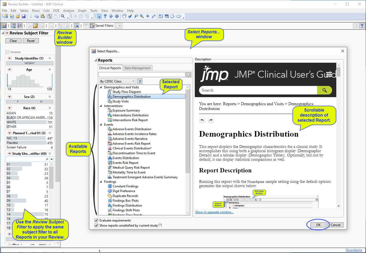Collapse the Demographics and Visits group
366x253 pixels.
(x=101, y=87)
